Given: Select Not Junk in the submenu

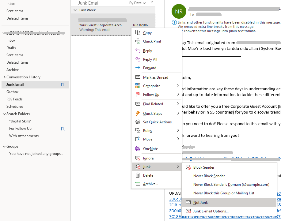Looking at the screenshot, I should (229, 203).
